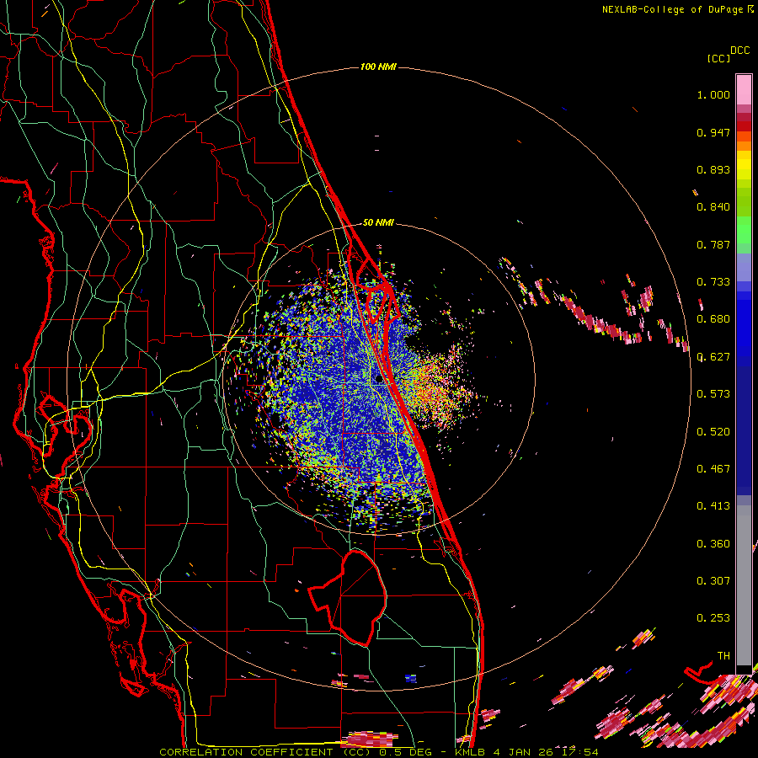Screen dimensions: 758x758
Task: Click the DCC label above the color bar
Action: (739, 51)
